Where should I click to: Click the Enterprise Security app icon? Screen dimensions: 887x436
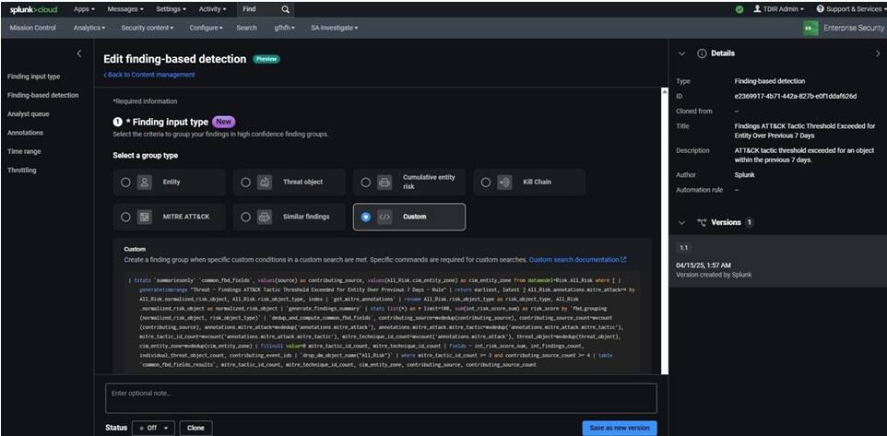click(810, 28)
